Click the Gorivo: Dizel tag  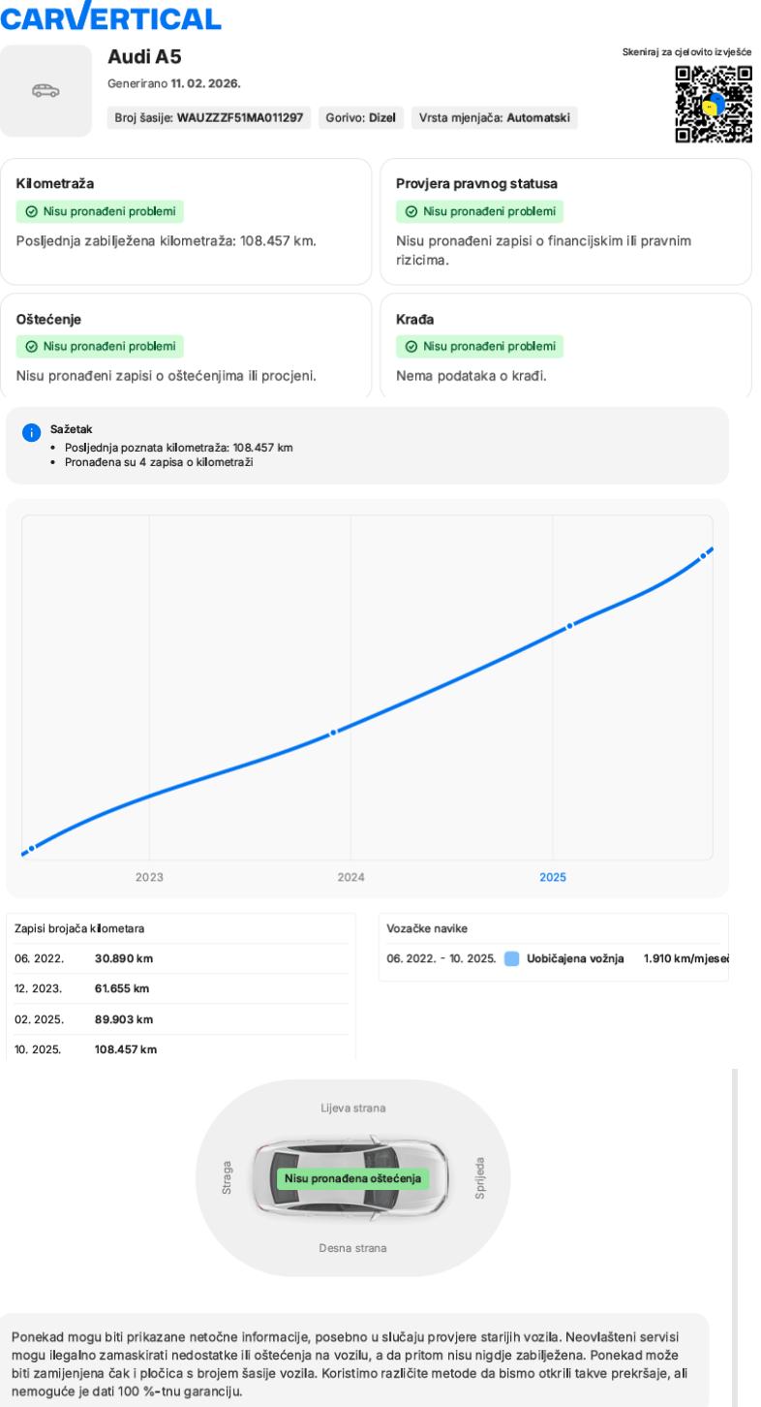pos(363,118)
